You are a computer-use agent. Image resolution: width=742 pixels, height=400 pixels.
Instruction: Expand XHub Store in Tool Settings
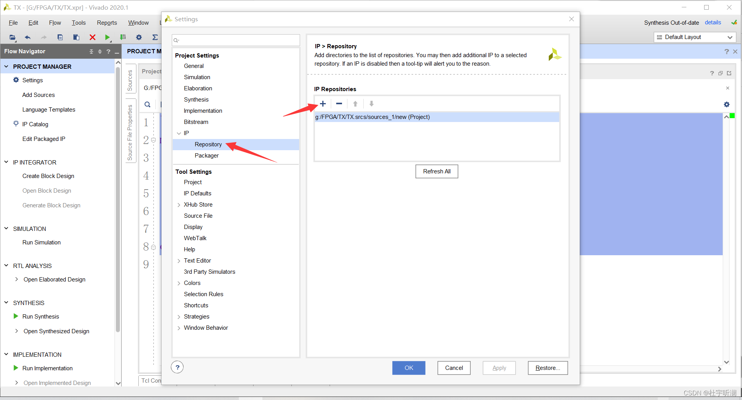click(x=179, y=205)
